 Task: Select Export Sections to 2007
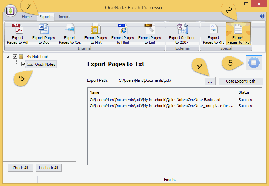pos(182,34)
